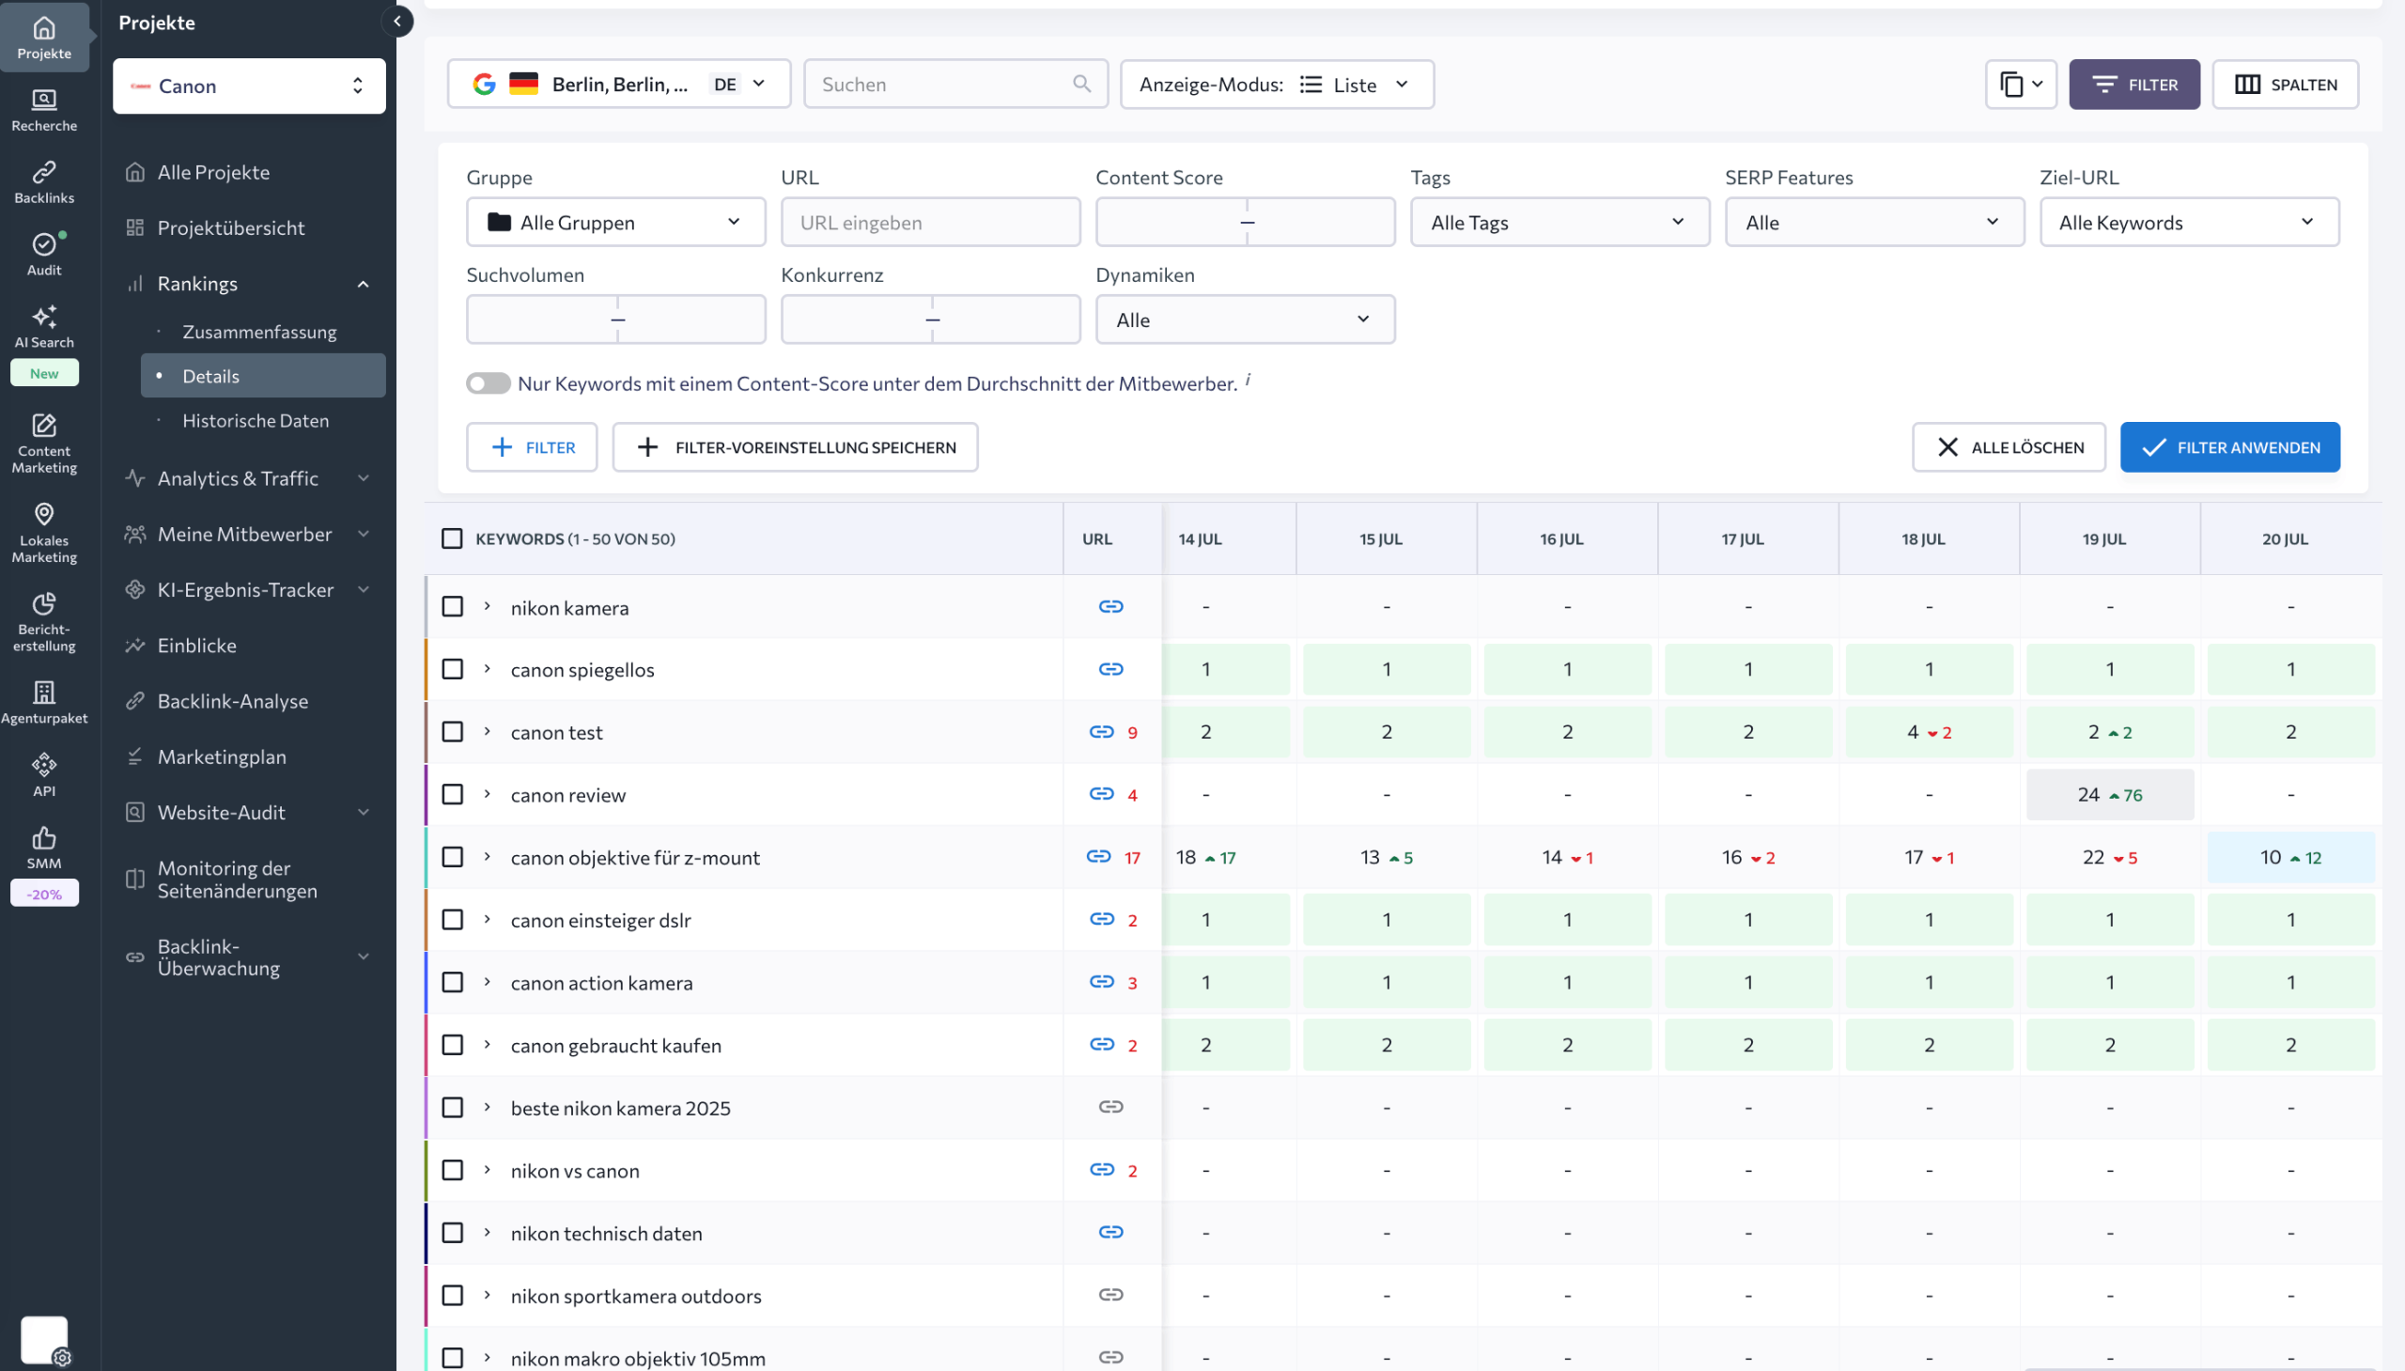Open the Projekte home icon
This screenshot has height=1371, width=2405.
pyautogui.click(x=44, y=28)
